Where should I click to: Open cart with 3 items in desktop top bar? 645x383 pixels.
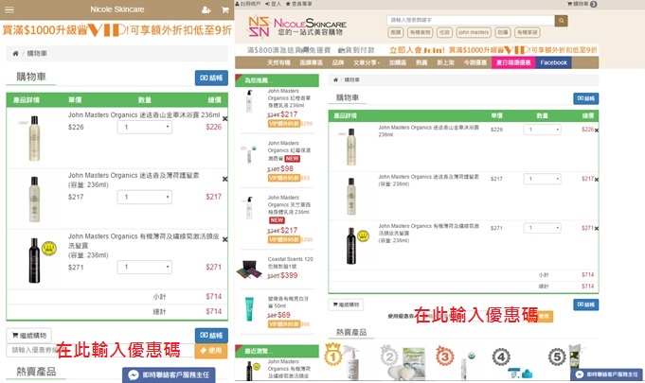click(582, 4)
